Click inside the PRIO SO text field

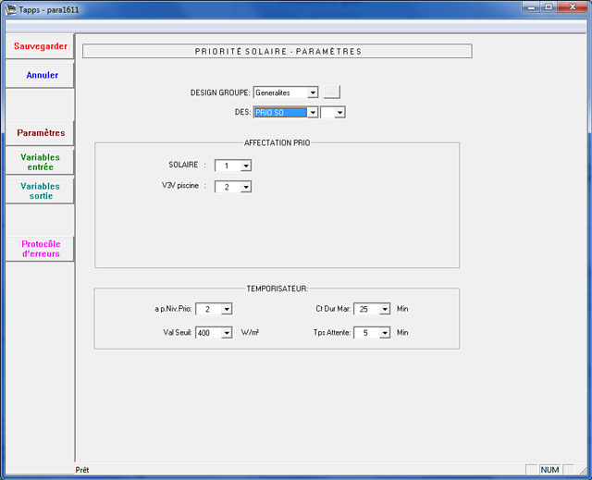point(279,112)
